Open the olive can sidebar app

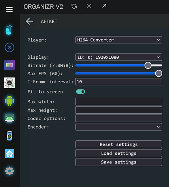(10, 136)
